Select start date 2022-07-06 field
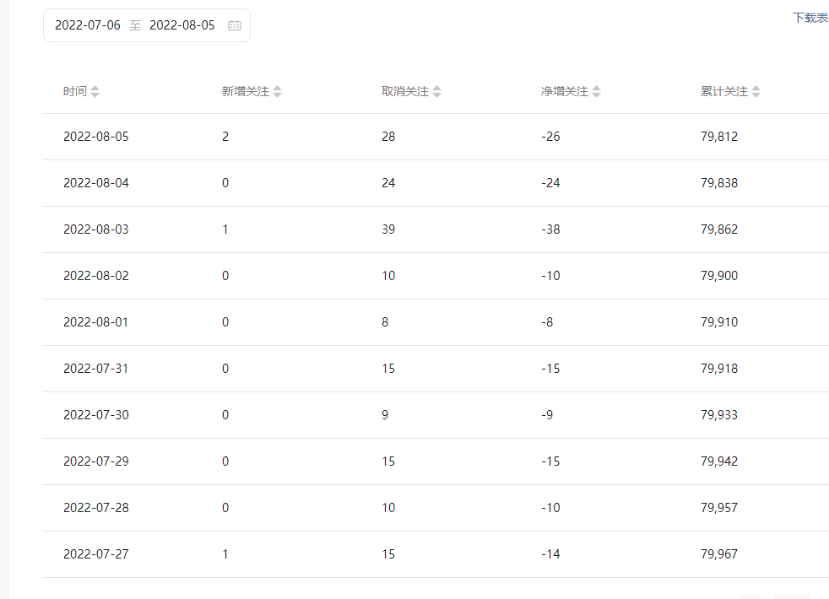 coord(88,25)
